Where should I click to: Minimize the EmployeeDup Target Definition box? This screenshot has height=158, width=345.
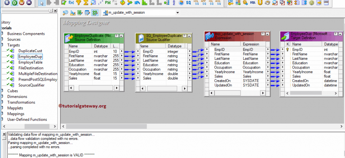[340, 34]
